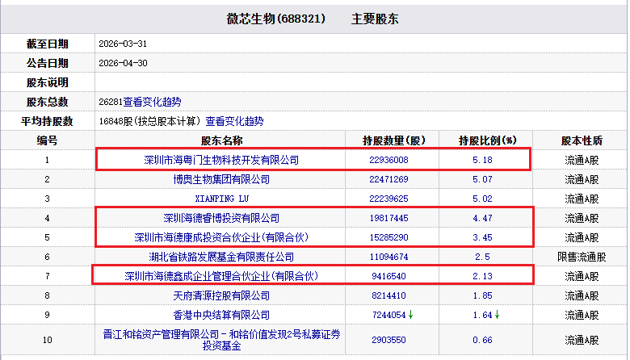The height and width of the screenshot is (360, 630).
Task: Select holding quantity 22471269
Action: pos(388,179)
